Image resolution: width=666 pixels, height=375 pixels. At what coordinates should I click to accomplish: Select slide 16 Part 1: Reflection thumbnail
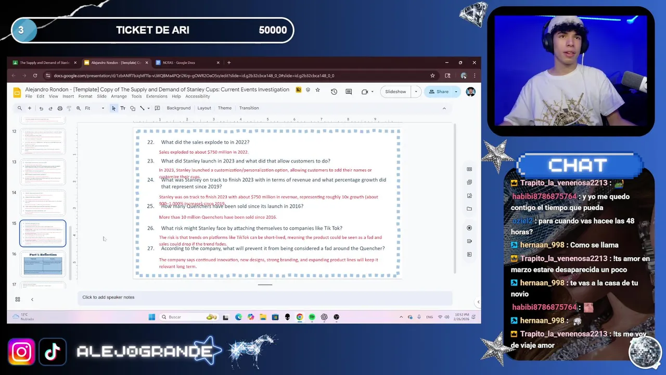(x=43, y=264)
